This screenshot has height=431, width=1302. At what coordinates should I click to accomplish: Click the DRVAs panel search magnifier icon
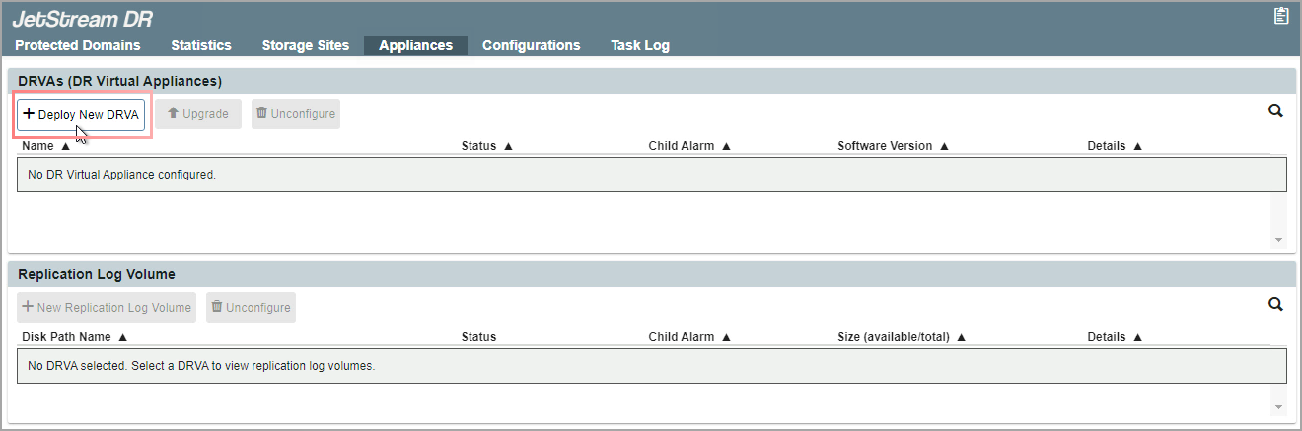point(1275,111)
